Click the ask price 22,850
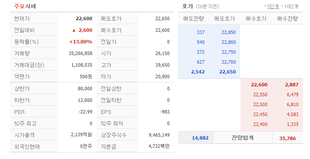The width and height of the screenshot is (310, 159). (x=229, y=32)
